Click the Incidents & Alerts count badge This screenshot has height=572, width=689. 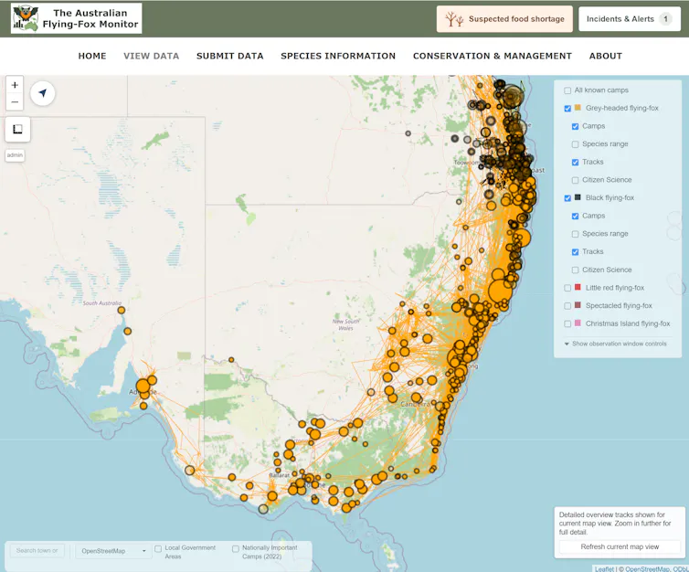(666, 19)
